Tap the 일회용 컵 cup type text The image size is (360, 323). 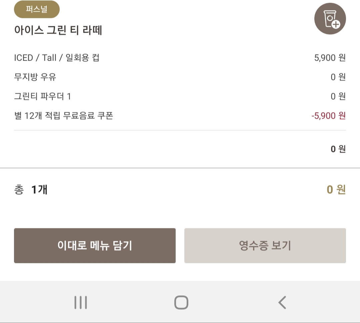[82, 58]
